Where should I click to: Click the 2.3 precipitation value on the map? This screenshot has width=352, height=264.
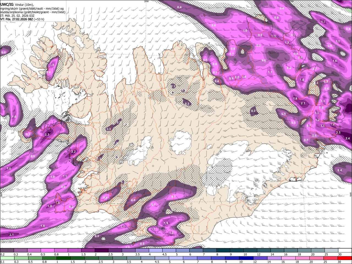tap(47, 134)
